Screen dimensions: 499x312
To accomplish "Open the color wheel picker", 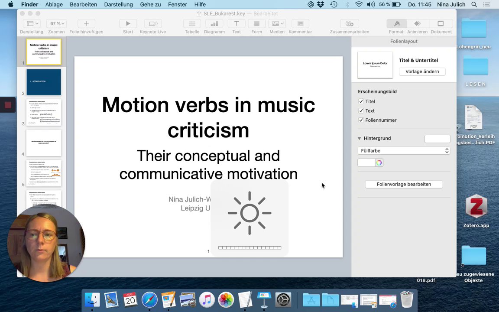I will pos(379,163).
